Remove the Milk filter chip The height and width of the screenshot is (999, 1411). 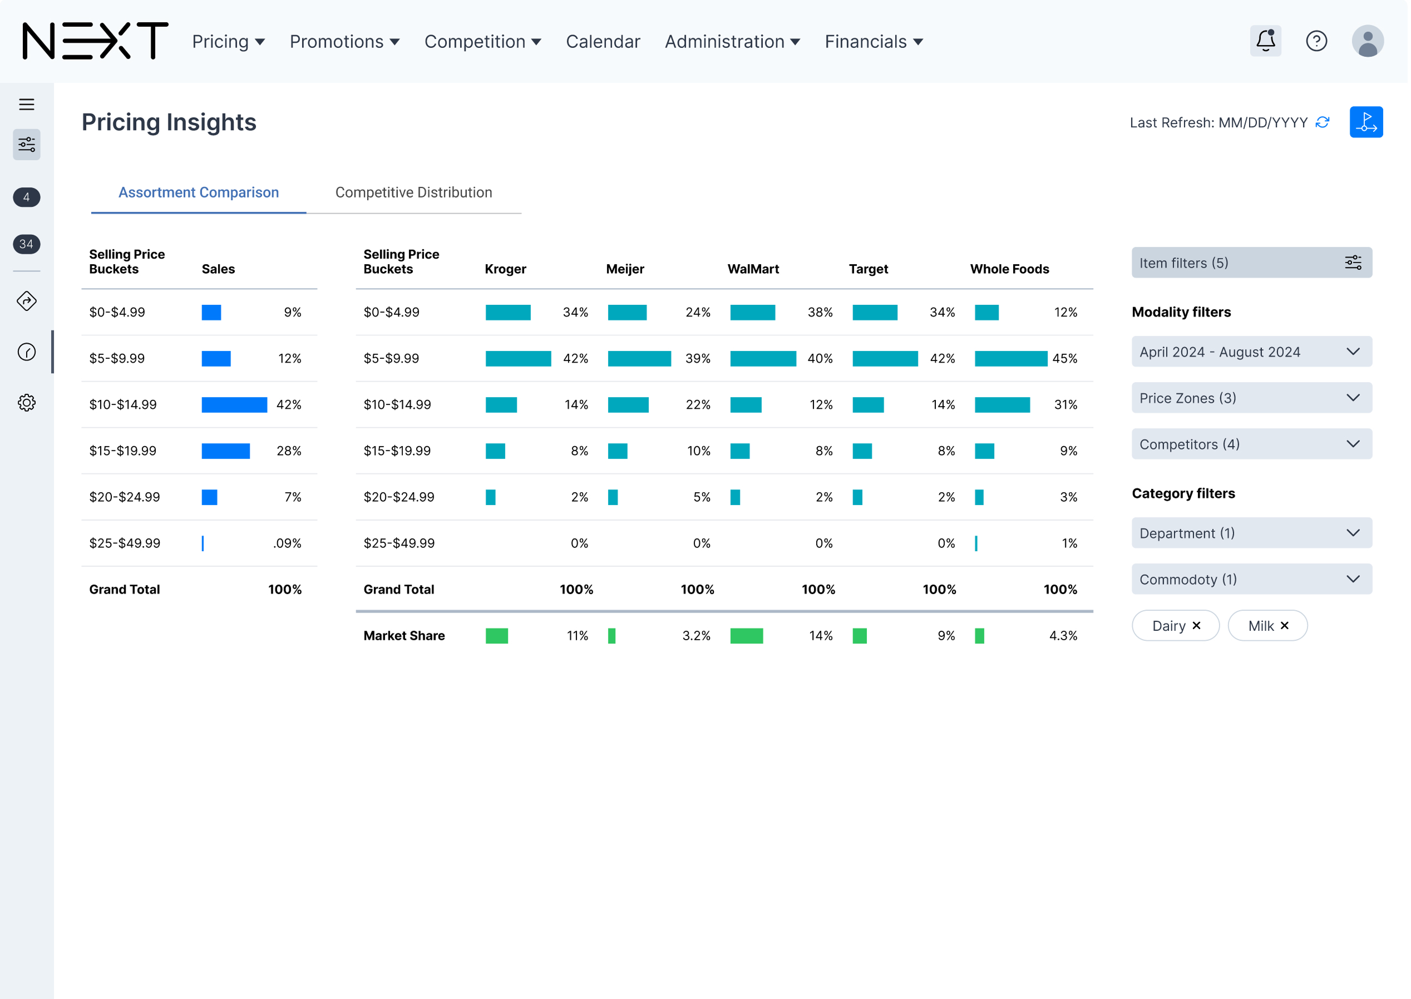pyautogui.click(x=1284, y=626)
